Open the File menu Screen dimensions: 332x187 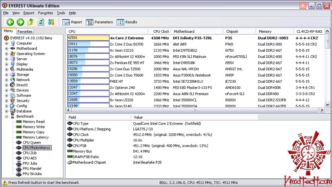coord(6,13)
